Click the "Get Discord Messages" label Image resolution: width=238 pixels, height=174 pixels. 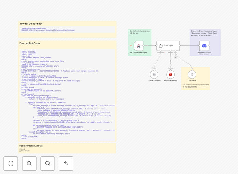(138, 52)
